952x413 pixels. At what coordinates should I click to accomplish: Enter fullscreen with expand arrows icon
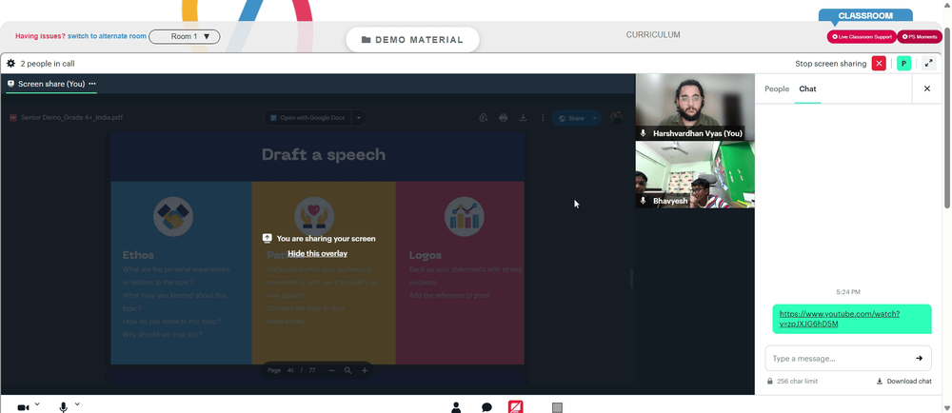pos(928,63)
